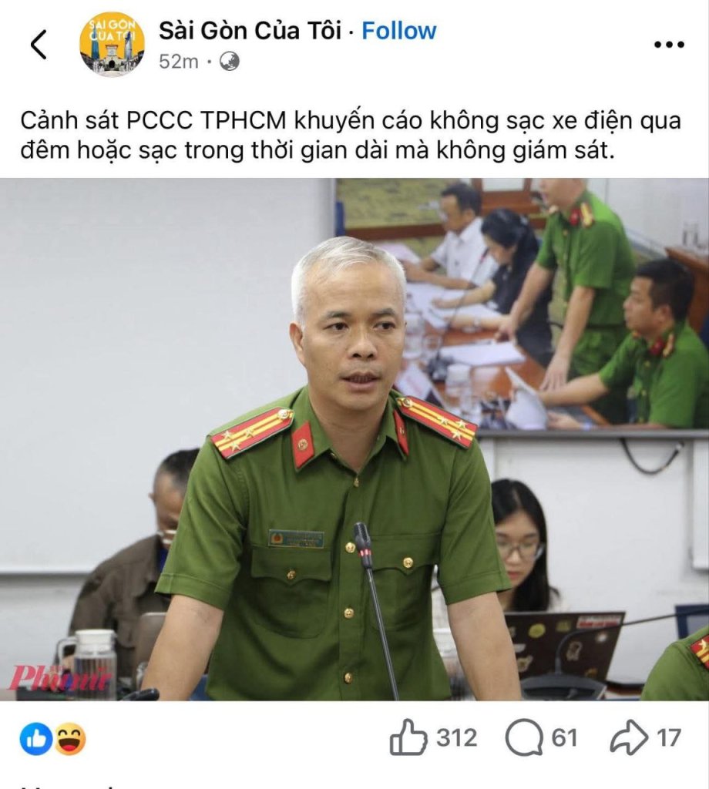709x789 pixels.
Task: Click the red Phụ Nữ watermark on the photo
Action: pyautogui.click(x=59, y=677)
